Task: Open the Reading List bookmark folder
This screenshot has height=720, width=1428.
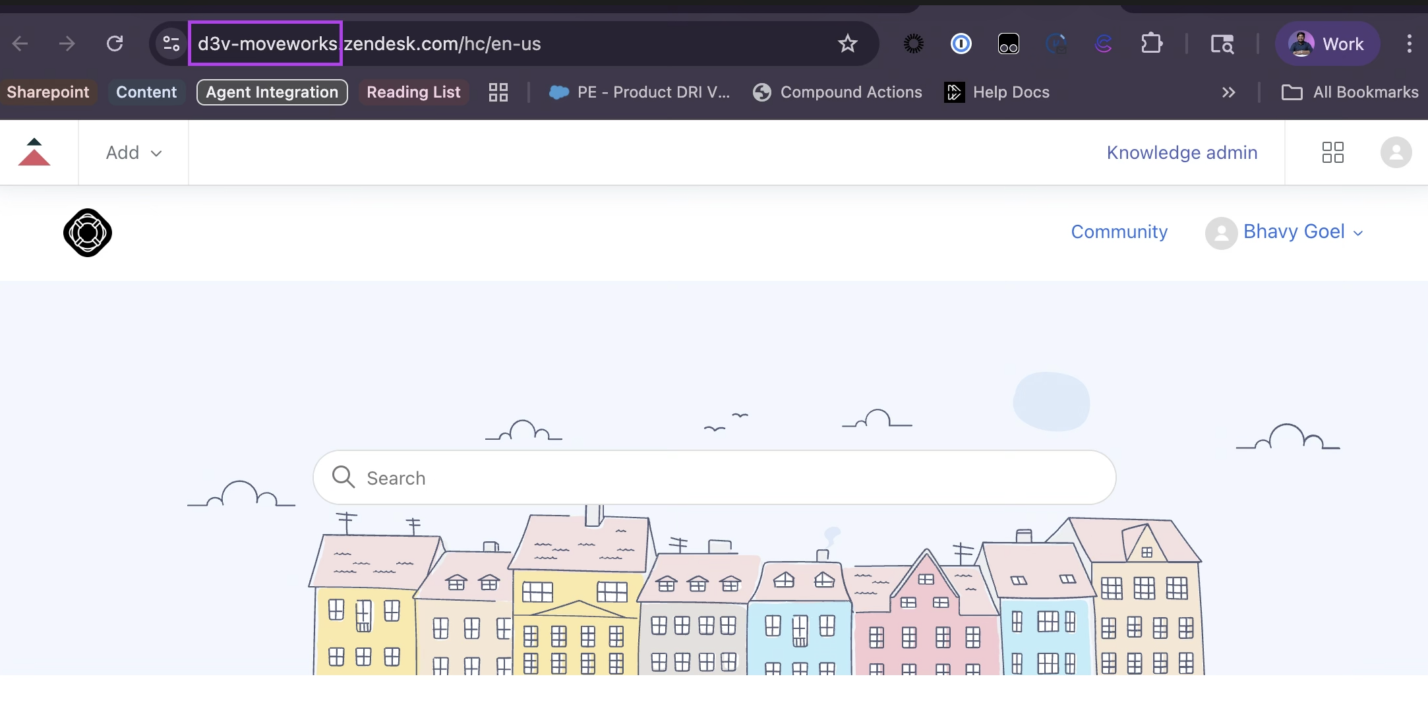Action: pyautogui.click(x=413, y=92)
